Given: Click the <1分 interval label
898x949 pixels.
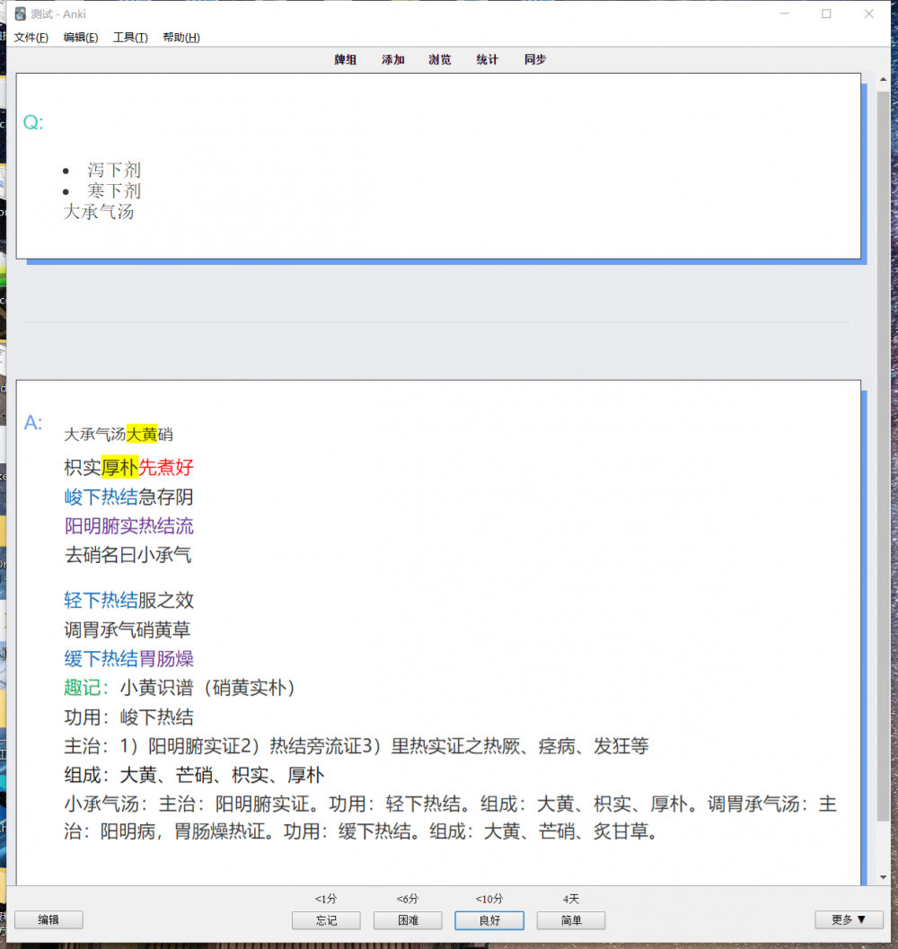Looking at the screenshot, I should [x=326, y=899].
